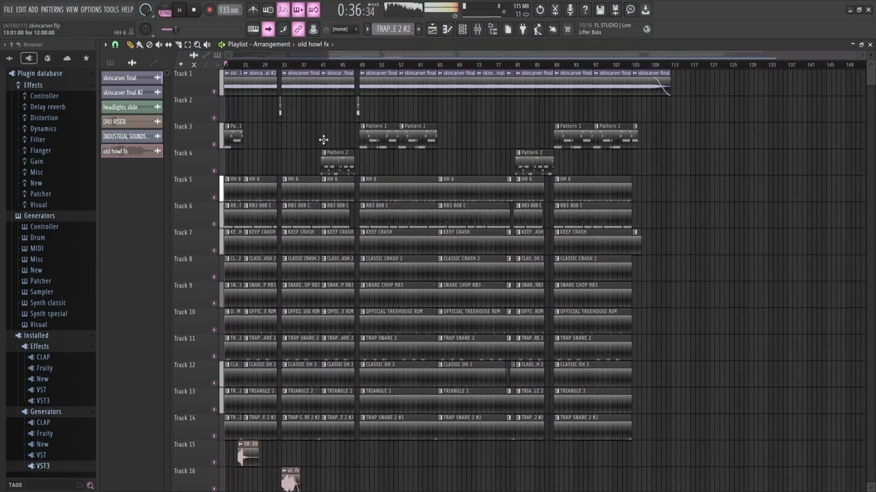
Task: Open the browser search magnifier icon
Action: [90, 485]
